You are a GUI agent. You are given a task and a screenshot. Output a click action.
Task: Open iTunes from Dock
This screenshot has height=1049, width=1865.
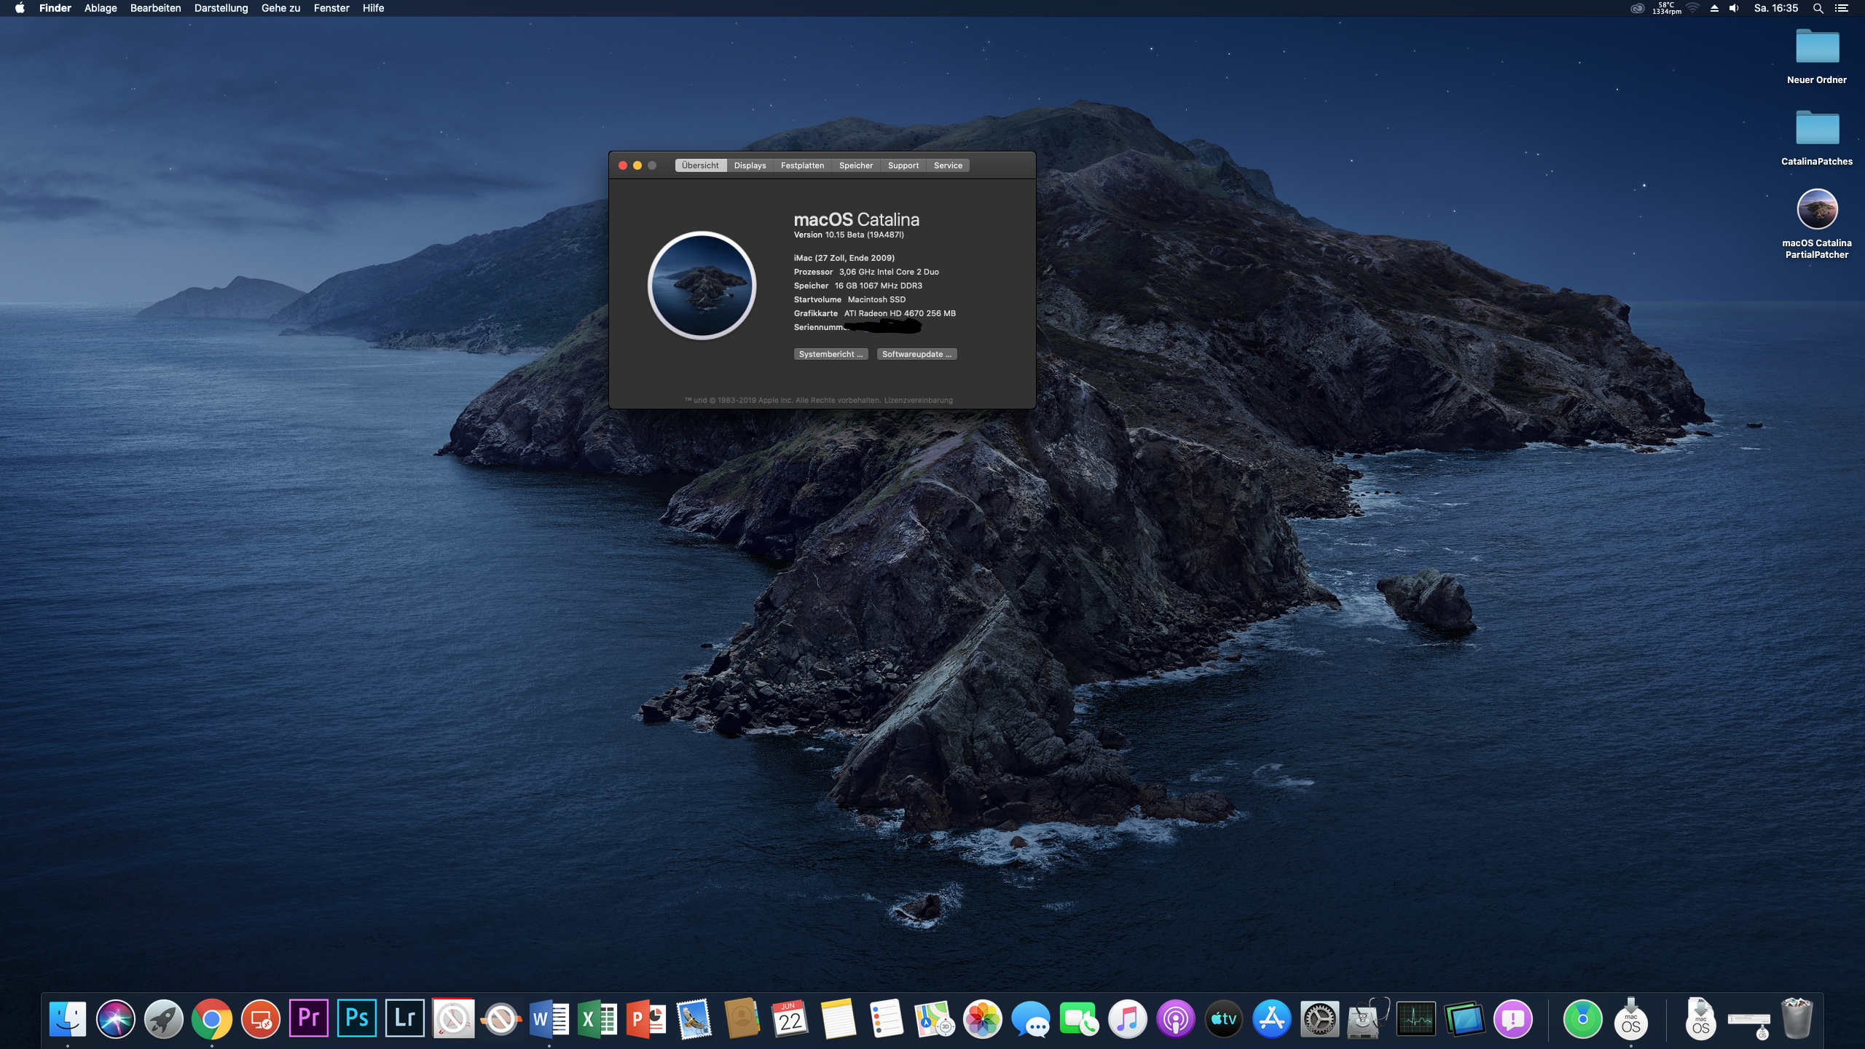[1127, 1018]
